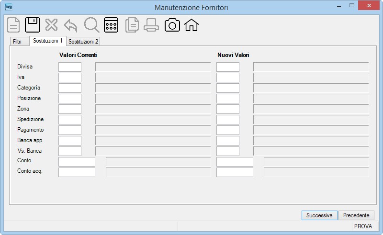The width and height of the screenshot is (383, 235).
Task: Click the new document toolbar icon
Action: click(x=13, y=25)
